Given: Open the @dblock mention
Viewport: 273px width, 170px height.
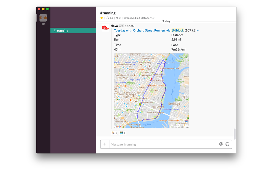Looking at the screenshot, I should (x=178, y=30).
